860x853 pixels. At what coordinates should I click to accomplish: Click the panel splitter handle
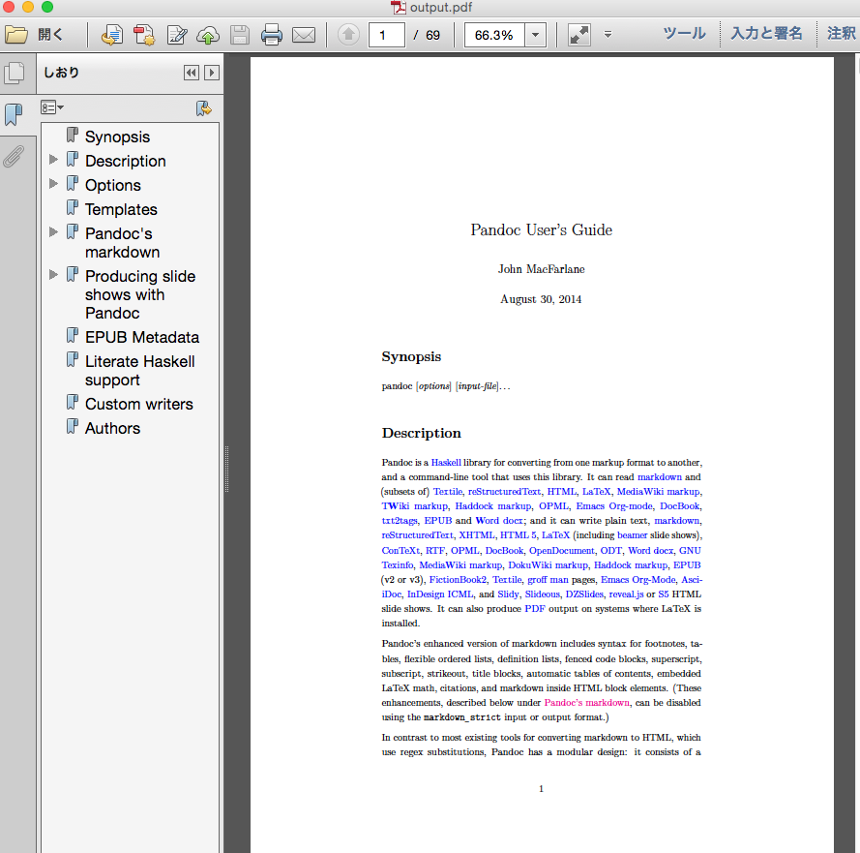click(x=226, y=470)
